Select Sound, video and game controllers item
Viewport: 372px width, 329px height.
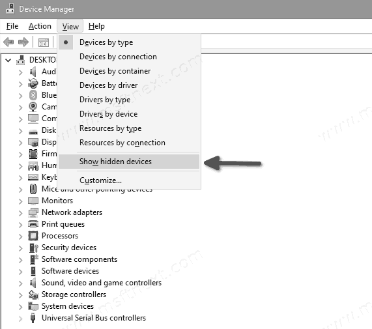102,283
